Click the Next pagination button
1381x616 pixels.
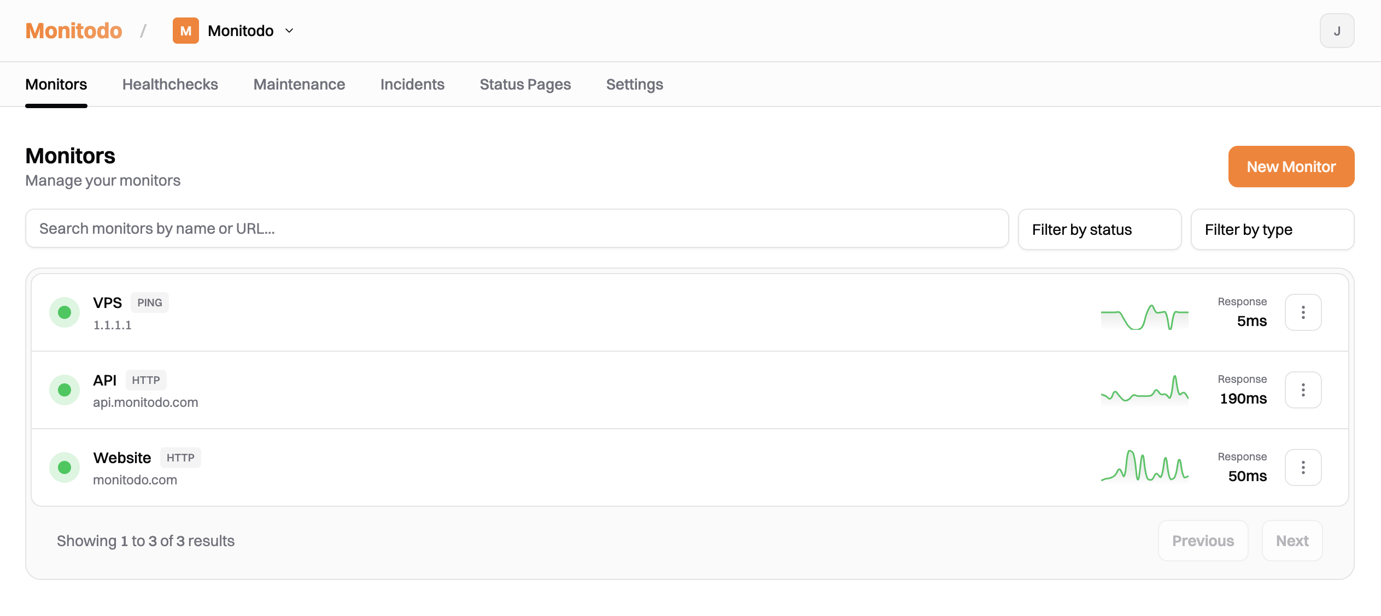coord(1292,540)
